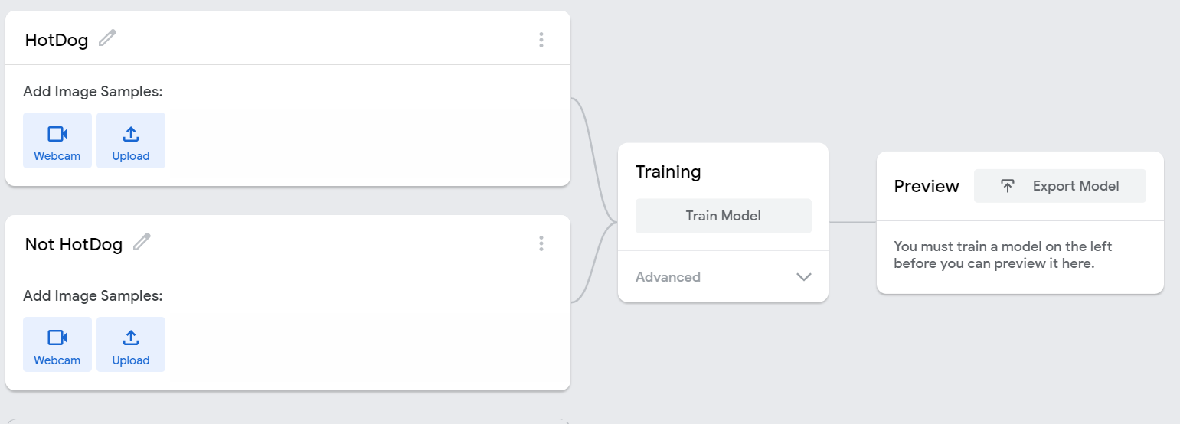Click the Advanced label in Training panel
The height and width of the screenshot is (424, 1180).
(668, 277)
